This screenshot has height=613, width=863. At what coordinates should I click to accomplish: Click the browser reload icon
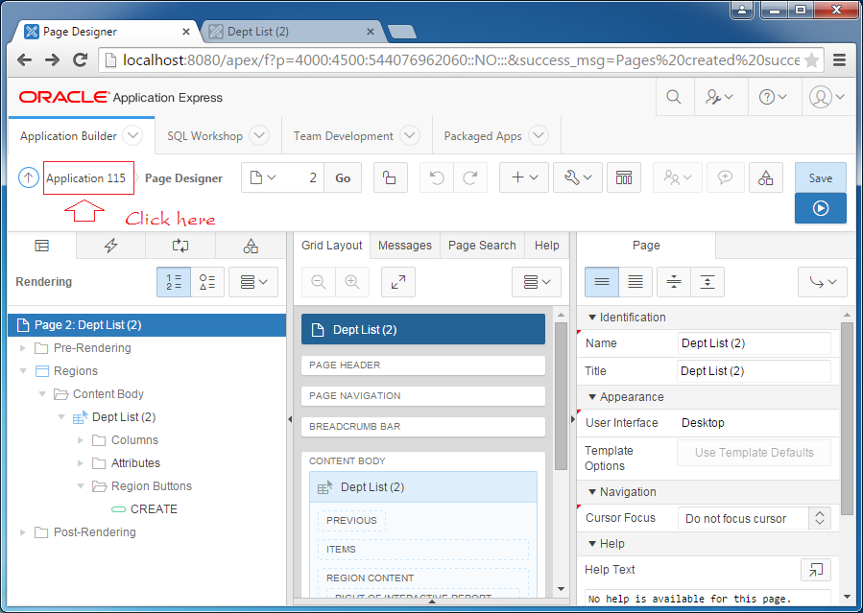81,59
